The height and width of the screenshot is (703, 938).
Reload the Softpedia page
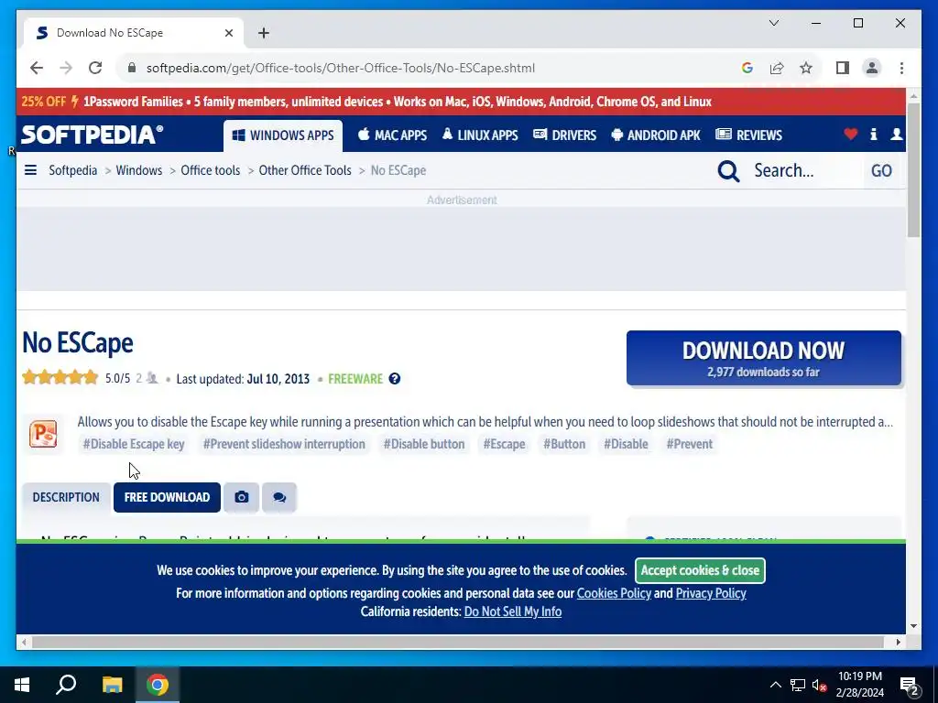[x=95, y=68]
